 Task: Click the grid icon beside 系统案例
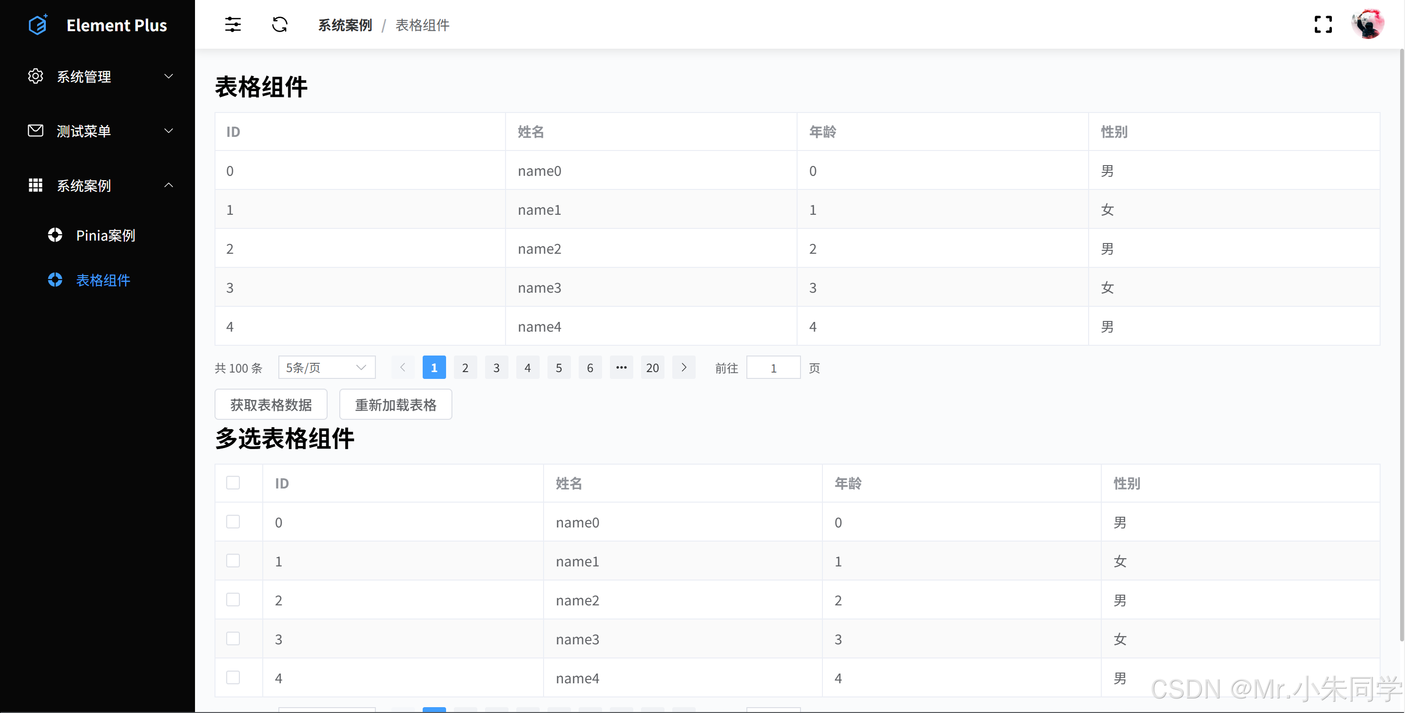coord(36,185)
